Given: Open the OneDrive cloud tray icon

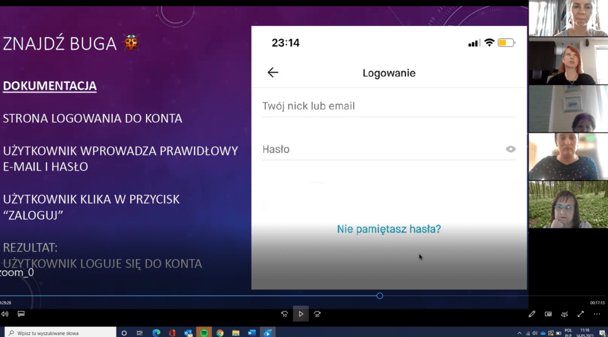Looking at the screenshot, I should (543, 333).
